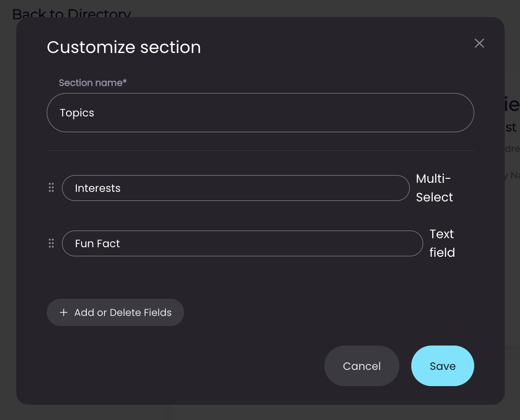
Task: Focus the Section name field containing Topics
Action: point(260,113)
